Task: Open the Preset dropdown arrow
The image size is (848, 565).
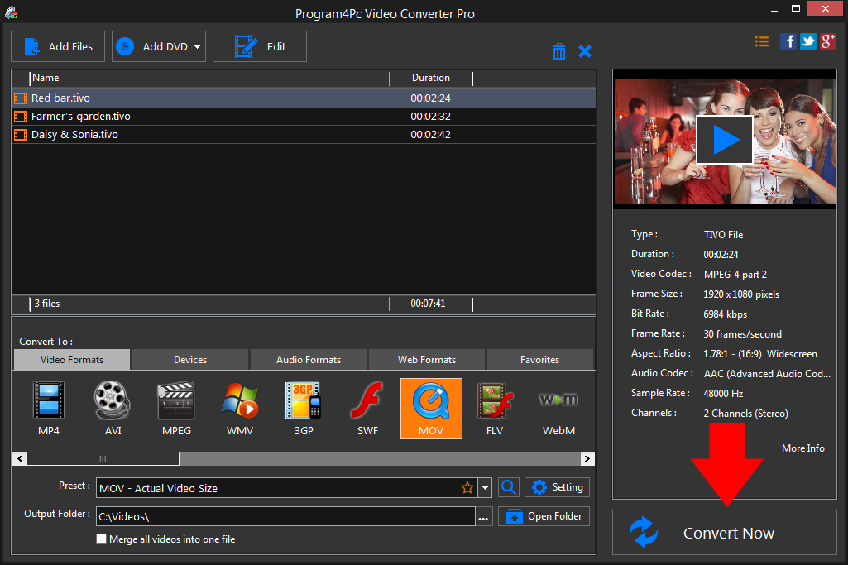Action: (x=485, y=488)
